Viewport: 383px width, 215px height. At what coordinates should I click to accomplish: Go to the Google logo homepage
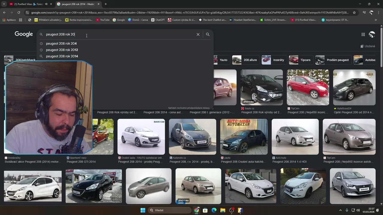point(24,34)
